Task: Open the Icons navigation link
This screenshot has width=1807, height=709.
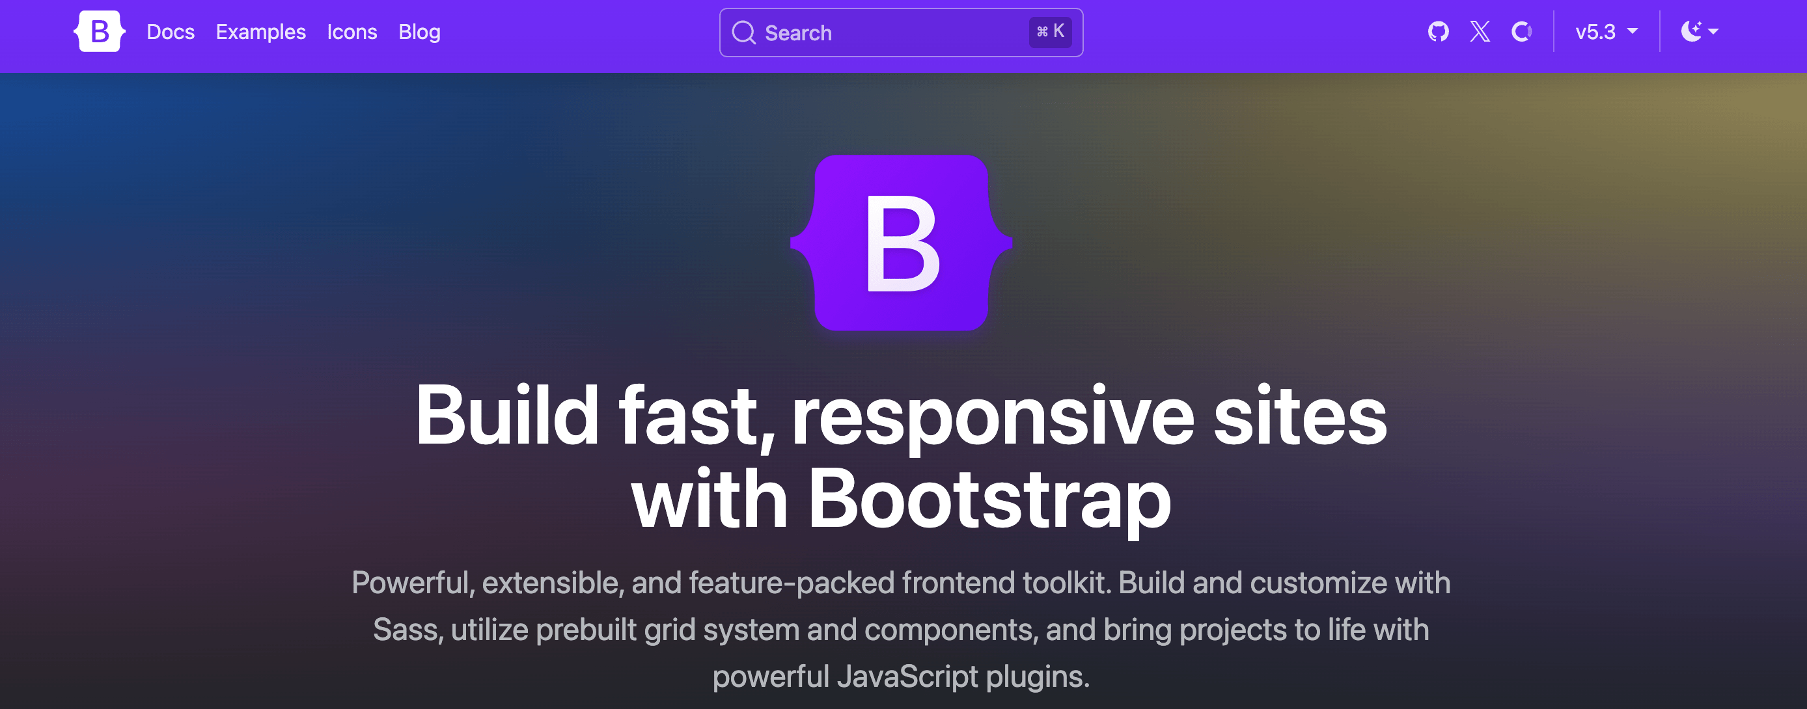Action: point(352,33)
